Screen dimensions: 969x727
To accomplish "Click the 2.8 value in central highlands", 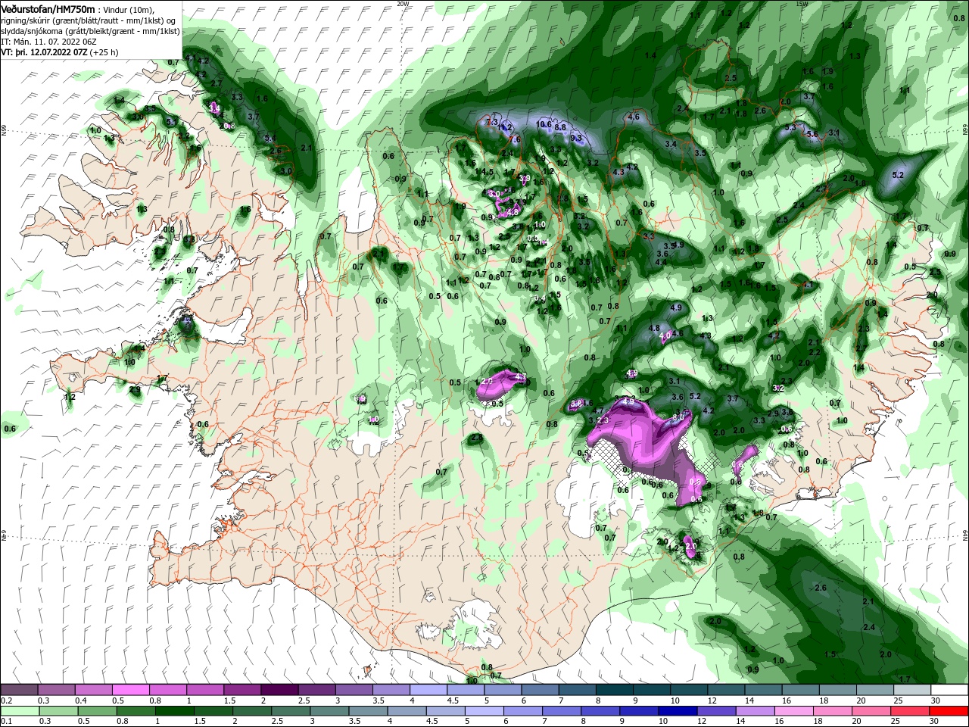I will [x=477, y=438].
